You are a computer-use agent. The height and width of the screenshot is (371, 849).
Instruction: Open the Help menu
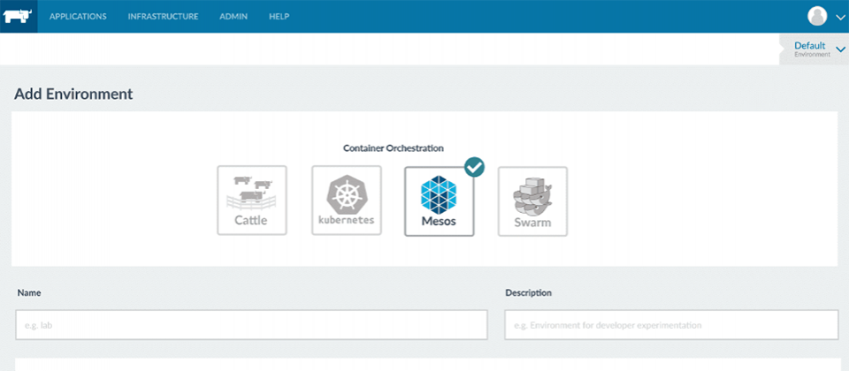click(279, 16)
